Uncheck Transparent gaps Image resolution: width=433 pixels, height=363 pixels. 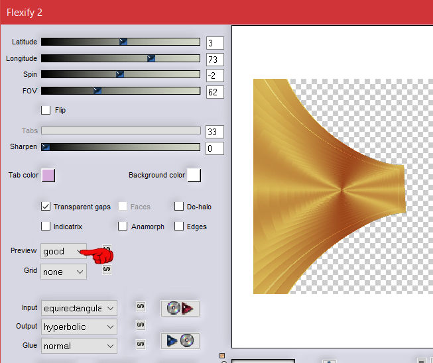click(46, 206)
